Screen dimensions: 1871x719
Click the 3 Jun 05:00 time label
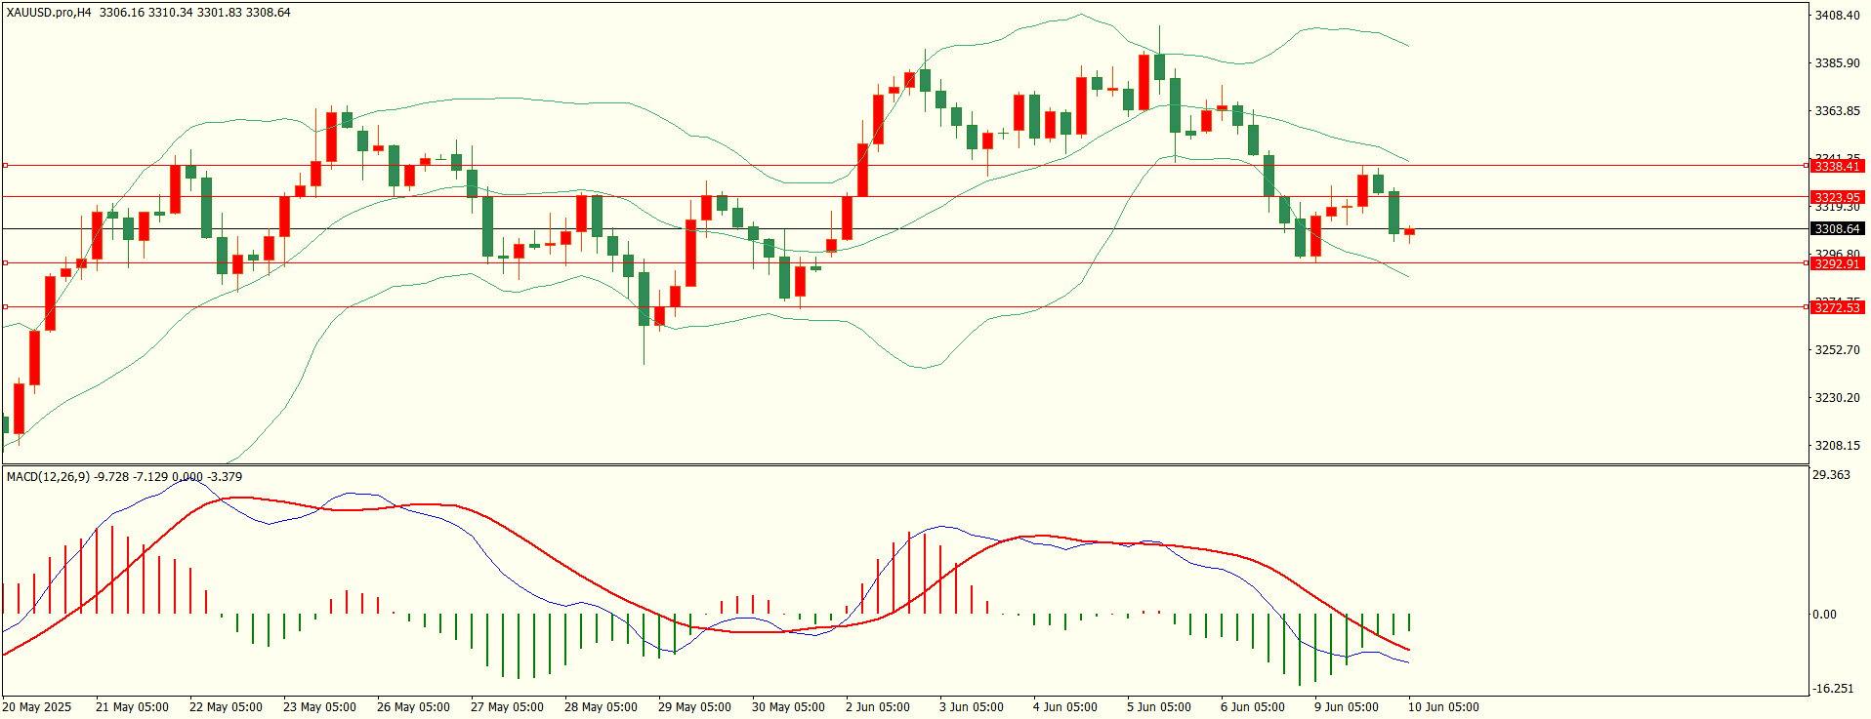972,707
